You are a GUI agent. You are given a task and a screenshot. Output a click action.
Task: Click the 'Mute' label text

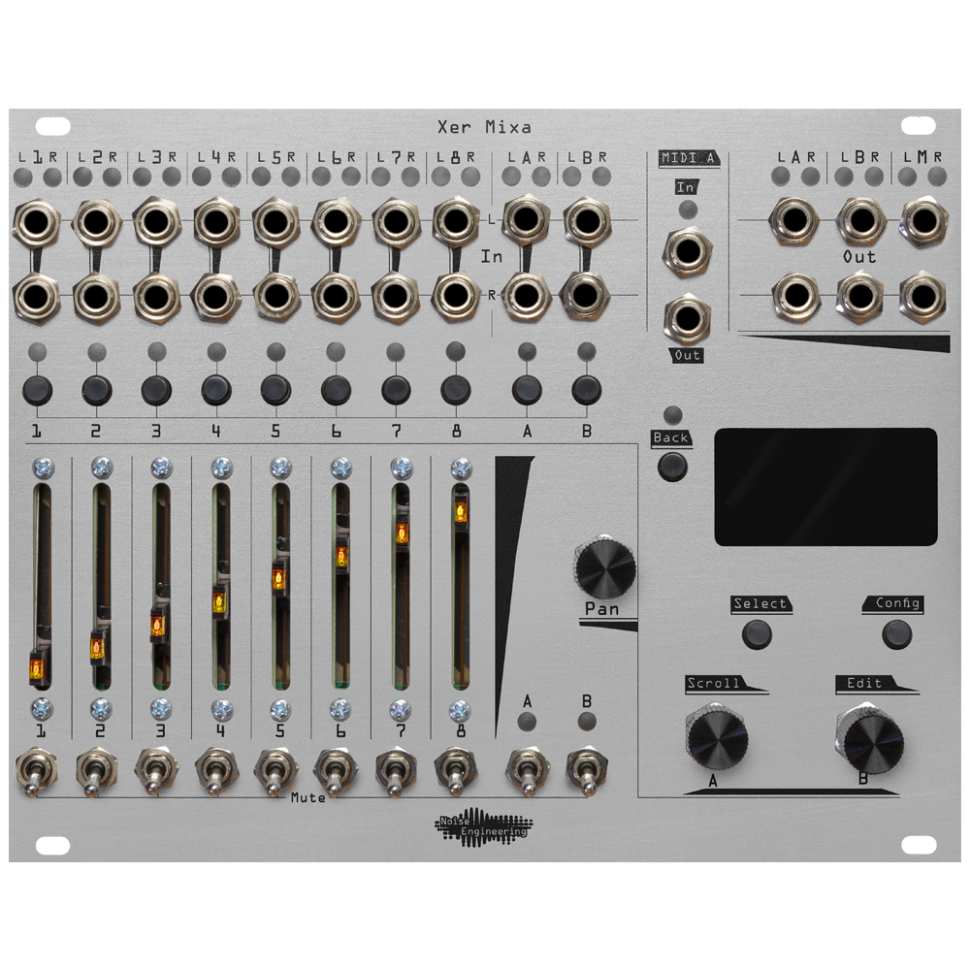(308, 798)
